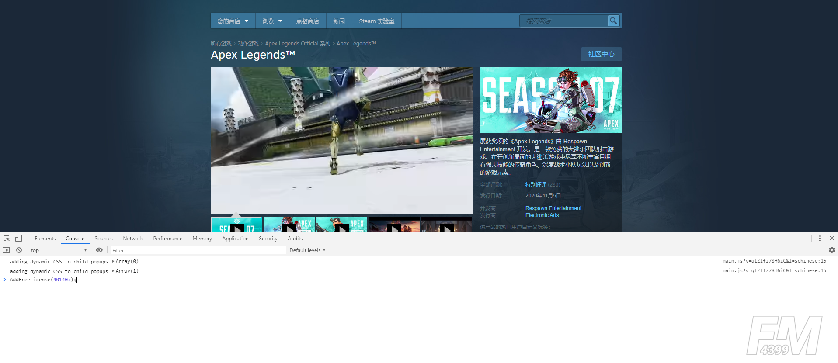Switch to the Performance tab
The height and width of the screenshot is (363, 838).
168,239
